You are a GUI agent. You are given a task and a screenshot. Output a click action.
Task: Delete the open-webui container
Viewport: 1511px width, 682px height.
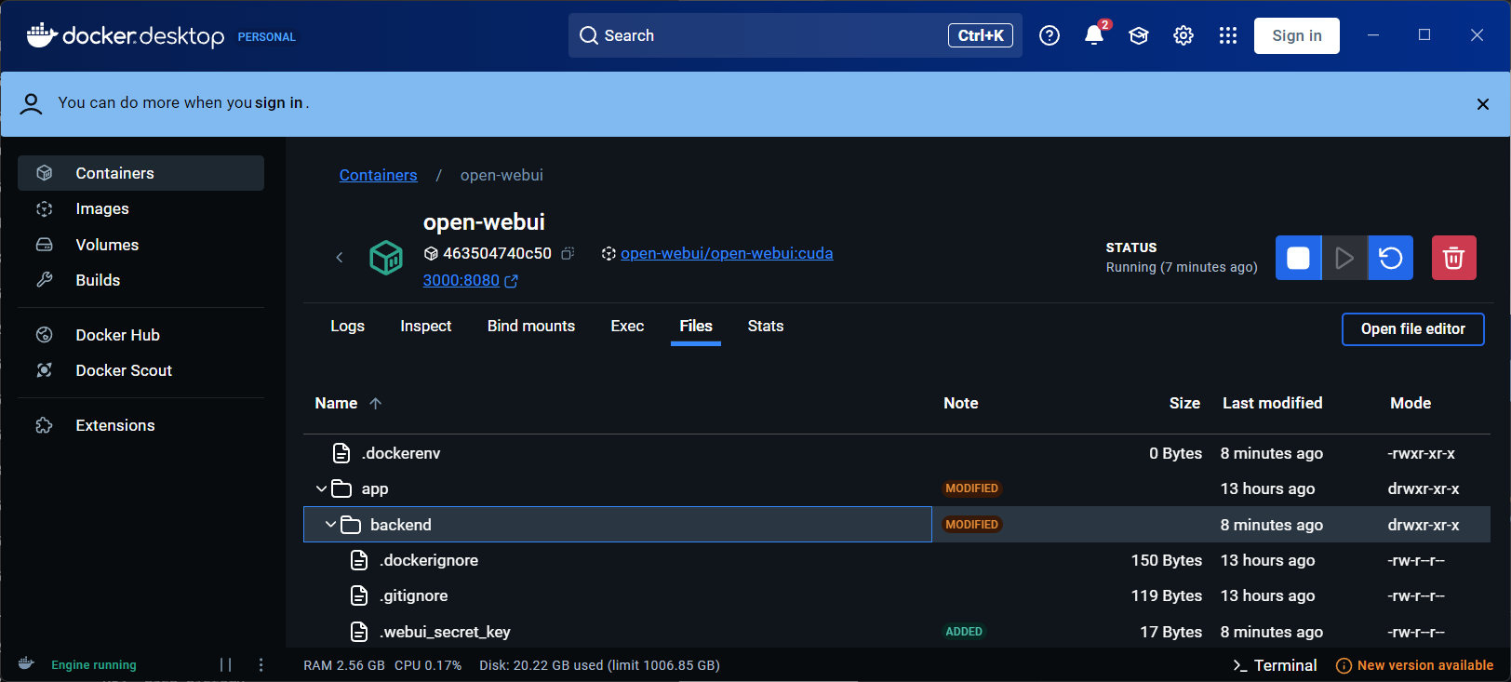tap(1453, 258)
